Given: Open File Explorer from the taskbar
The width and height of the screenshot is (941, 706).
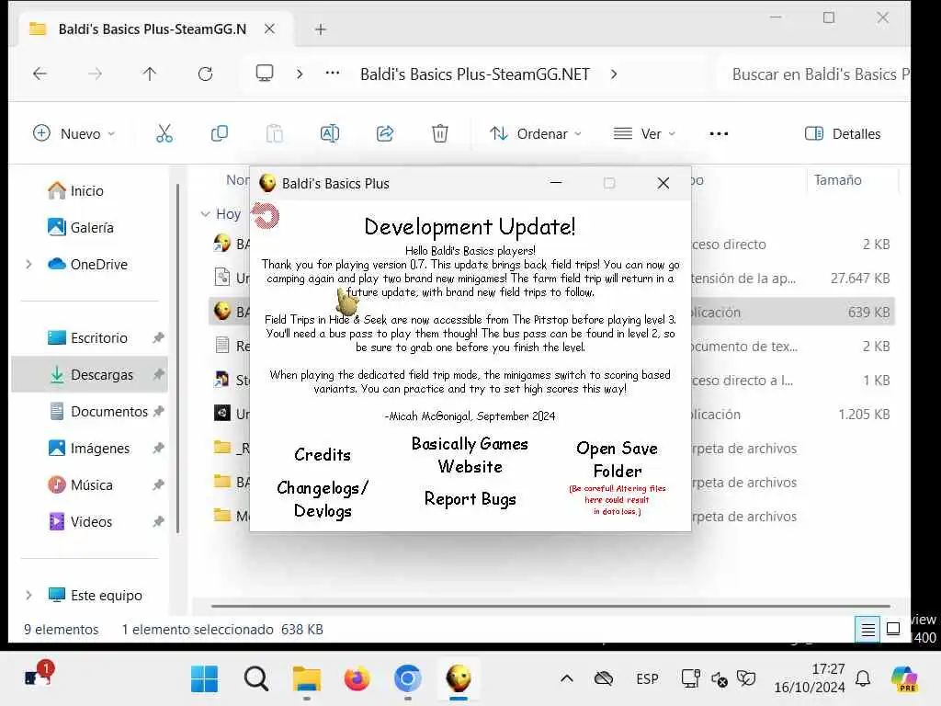Looking at the screenshot, I should (x=307, y=679).
